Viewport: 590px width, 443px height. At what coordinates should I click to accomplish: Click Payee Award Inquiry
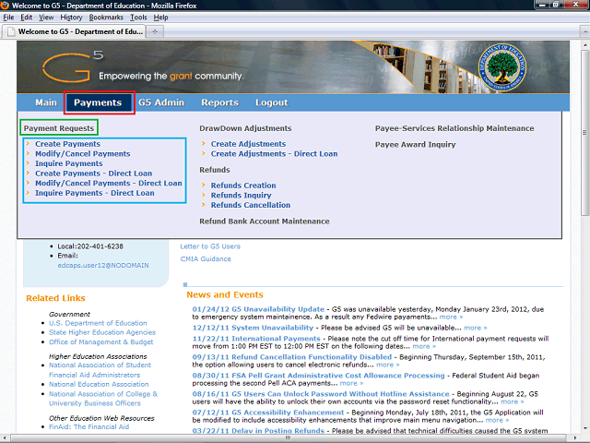pyautogui.click(x=416, y=144)
